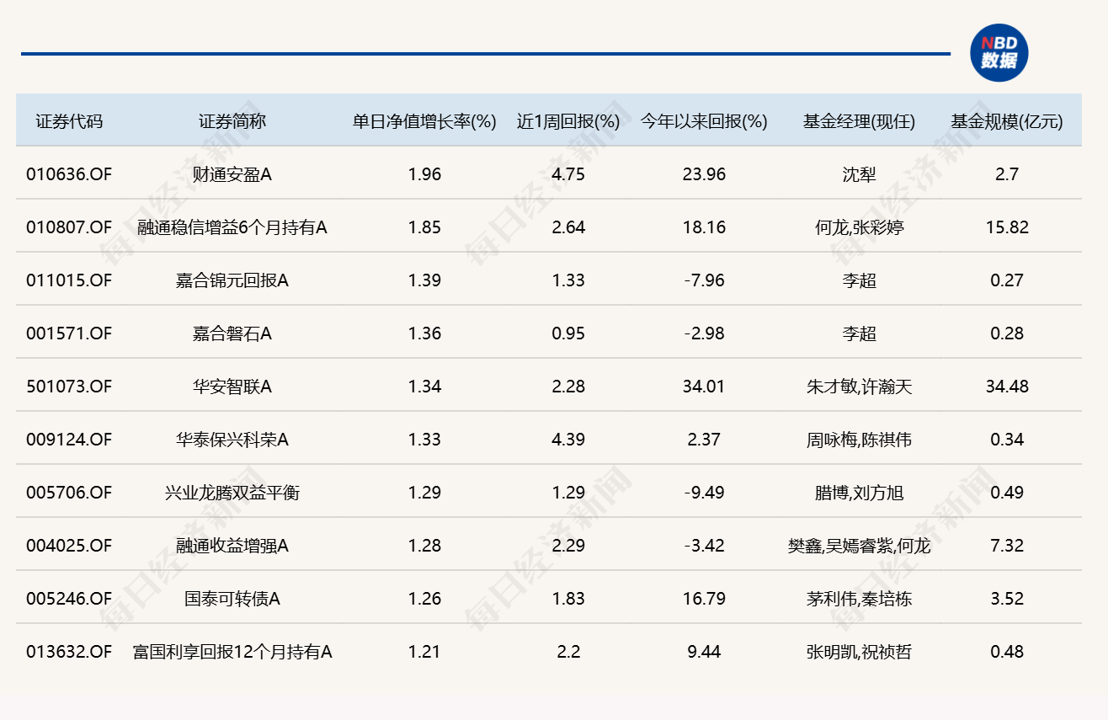Select year-to-date return 23.96
This screenshot has height=720, width=1108.
(x=704, y=174)
